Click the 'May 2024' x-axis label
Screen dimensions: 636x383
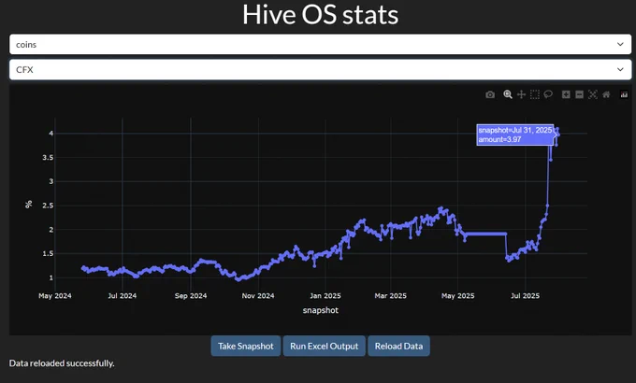(x=55, y=296)
